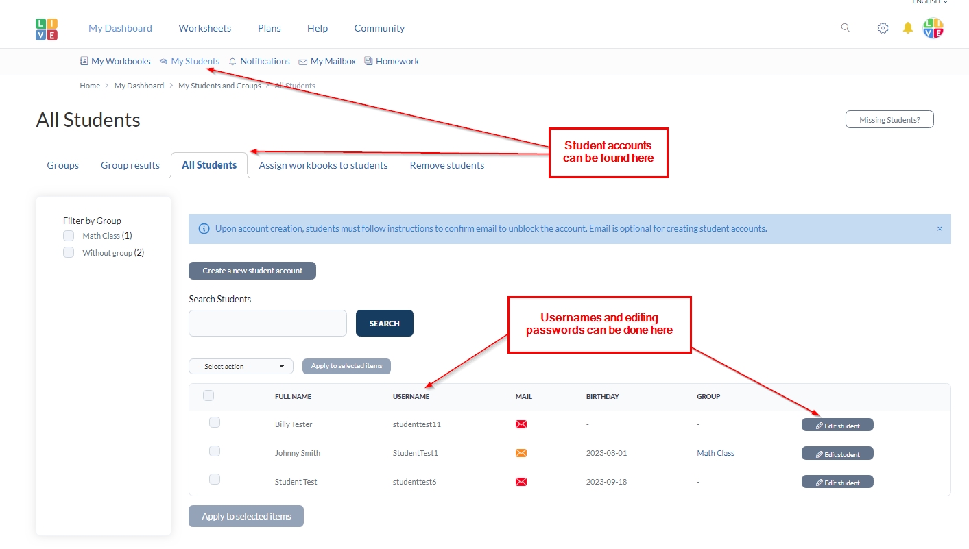Click Student Test's red mail icon
The height and width of the screenshot is (549, 969).
[521, 482]
